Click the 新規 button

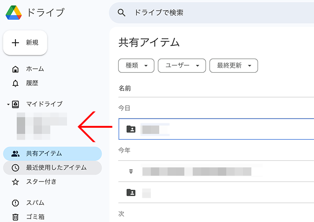25,43
